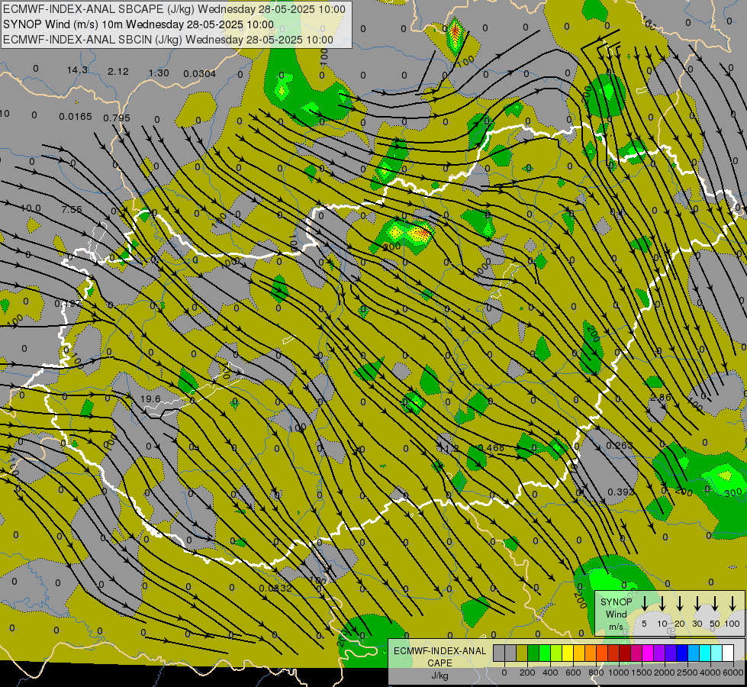
Task: Click the '0.263' value on the map
Action: coord(620,445)
